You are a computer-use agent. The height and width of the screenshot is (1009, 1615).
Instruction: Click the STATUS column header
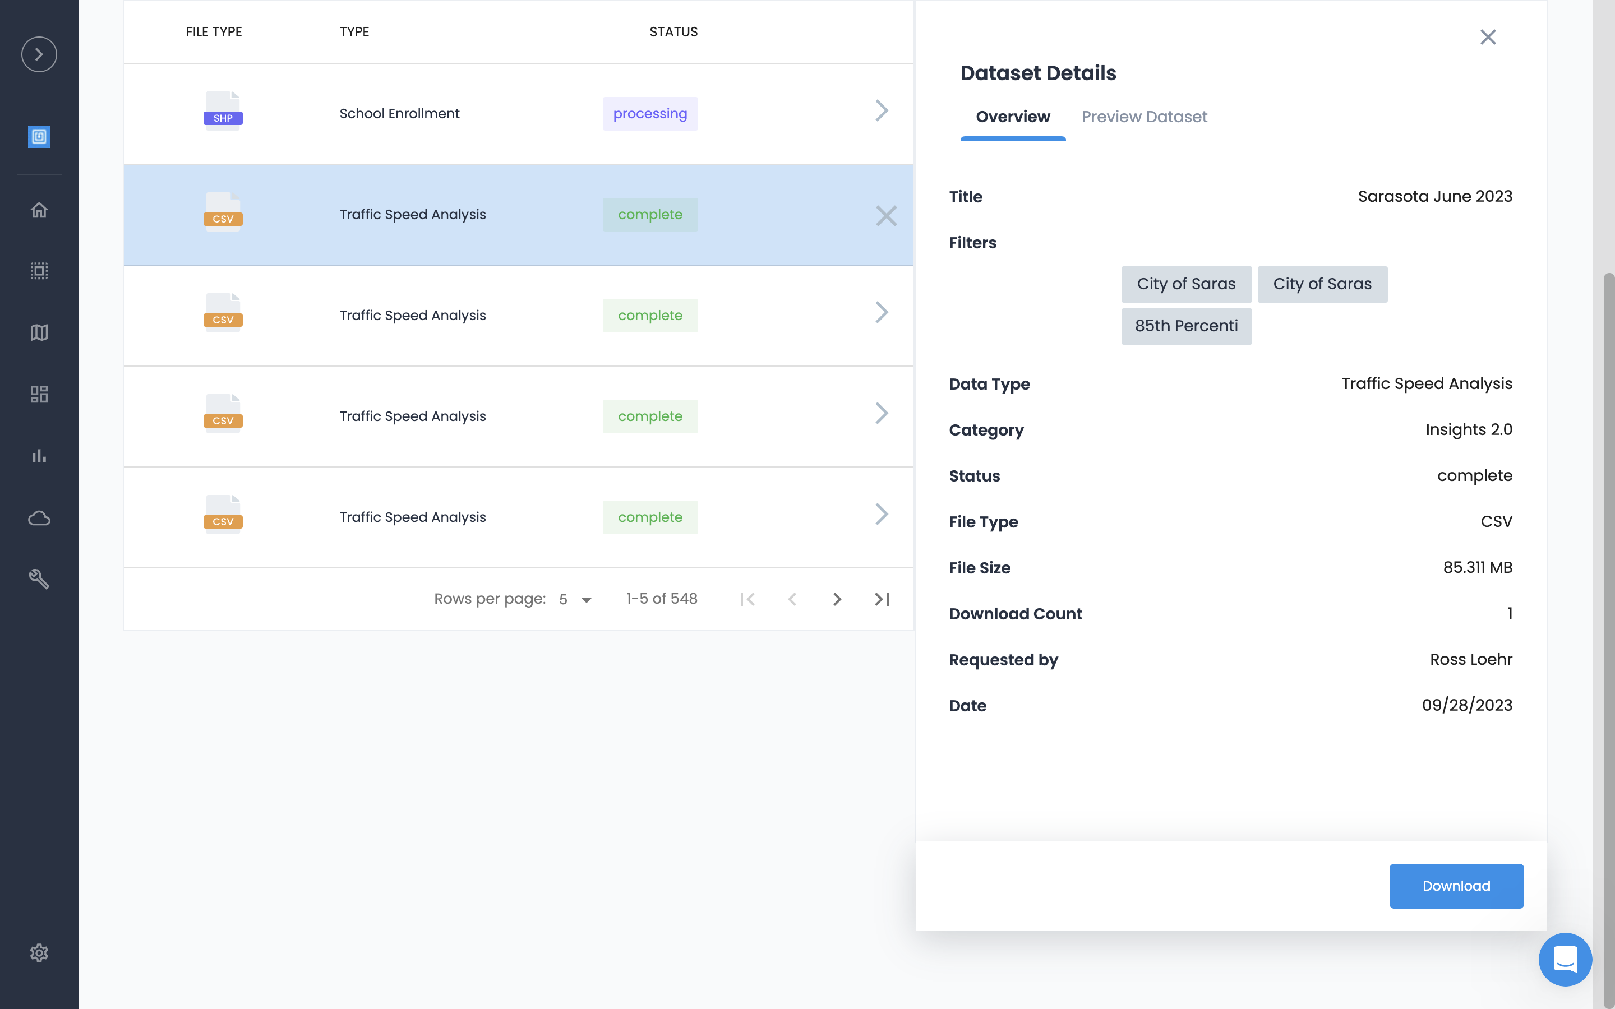[x=673, y=32]
